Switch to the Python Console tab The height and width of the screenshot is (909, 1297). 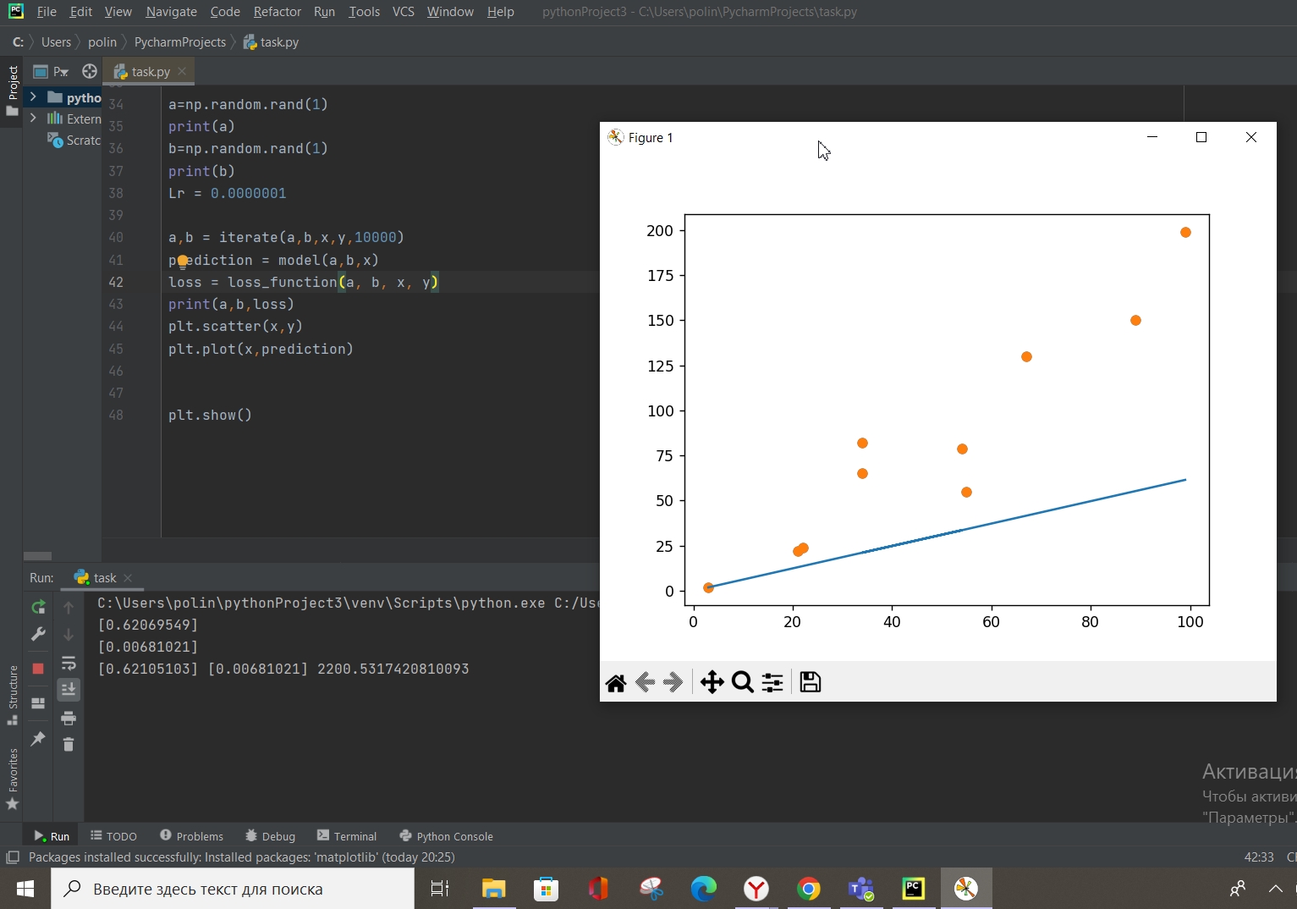[x=454, y=836]
